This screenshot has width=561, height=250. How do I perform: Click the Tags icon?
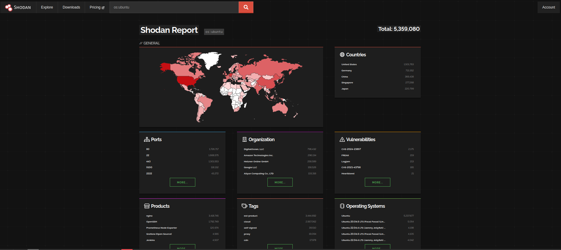pyautogui.click(x=245, y=206)
